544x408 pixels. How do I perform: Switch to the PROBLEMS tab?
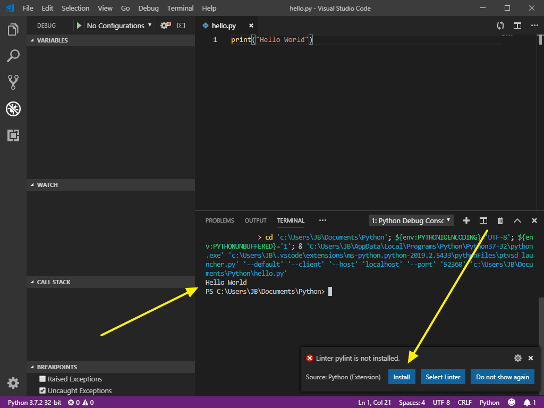coord(219,220)
